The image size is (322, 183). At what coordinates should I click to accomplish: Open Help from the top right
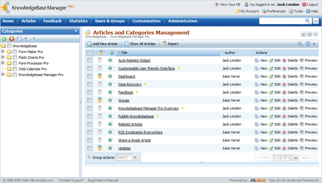pyautogui.click(x=312, y=11)
